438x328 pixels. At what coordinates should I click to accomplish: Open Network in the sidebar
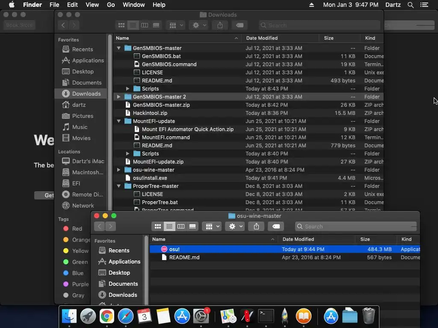tap(80, 205)
